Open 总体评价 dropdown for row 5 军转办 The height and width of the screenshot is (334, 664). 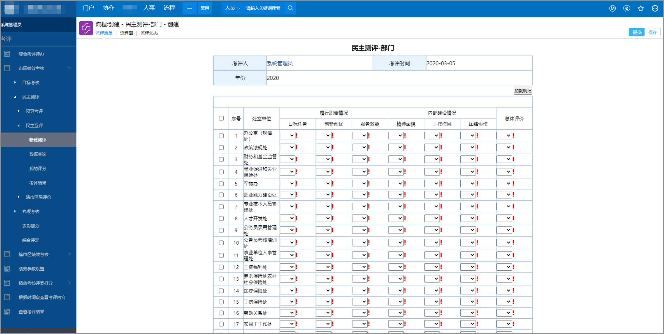[504, 183]
